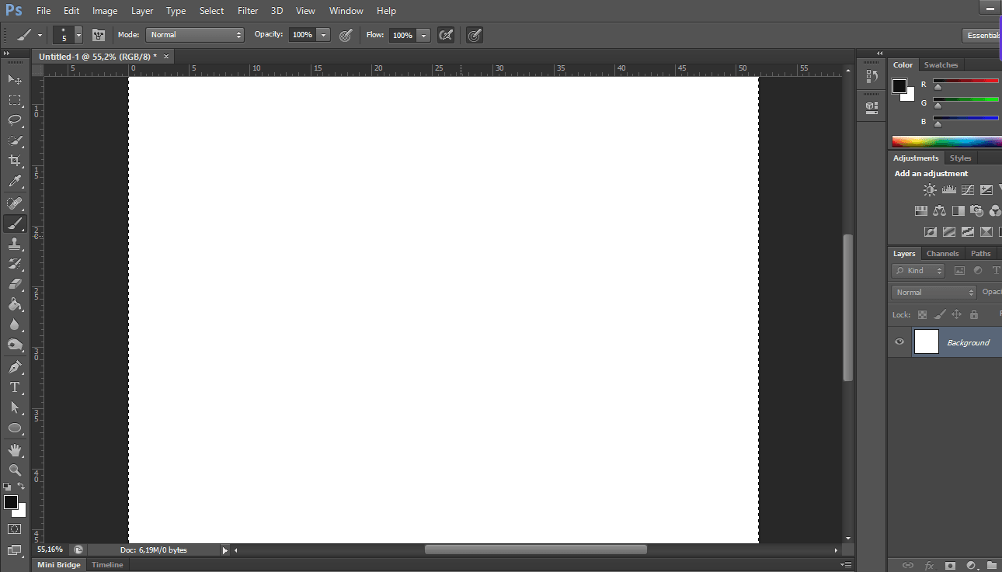Switch to the Channels tab
Viewport: 1002px width, 572px height.
coord(942,253)
